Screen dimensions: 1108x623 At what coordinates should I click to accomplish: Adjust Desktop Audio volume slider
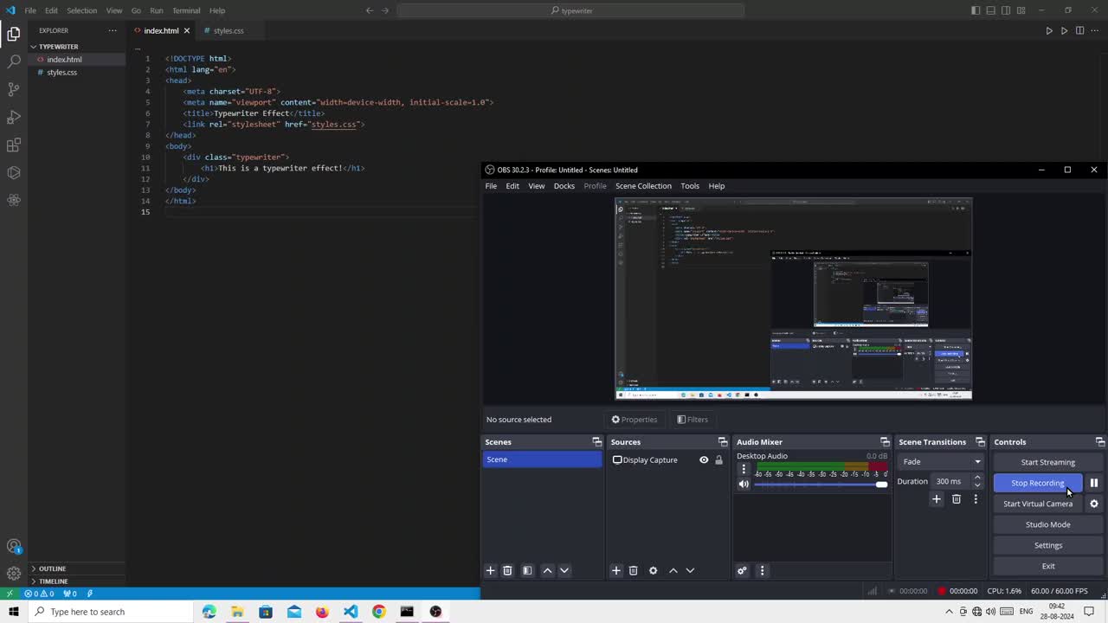[x=821, y=485]
